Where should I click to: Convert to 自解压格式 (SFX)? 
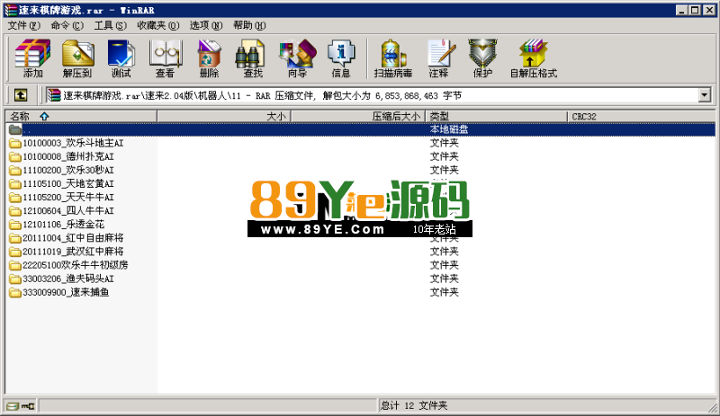[533, 58]
